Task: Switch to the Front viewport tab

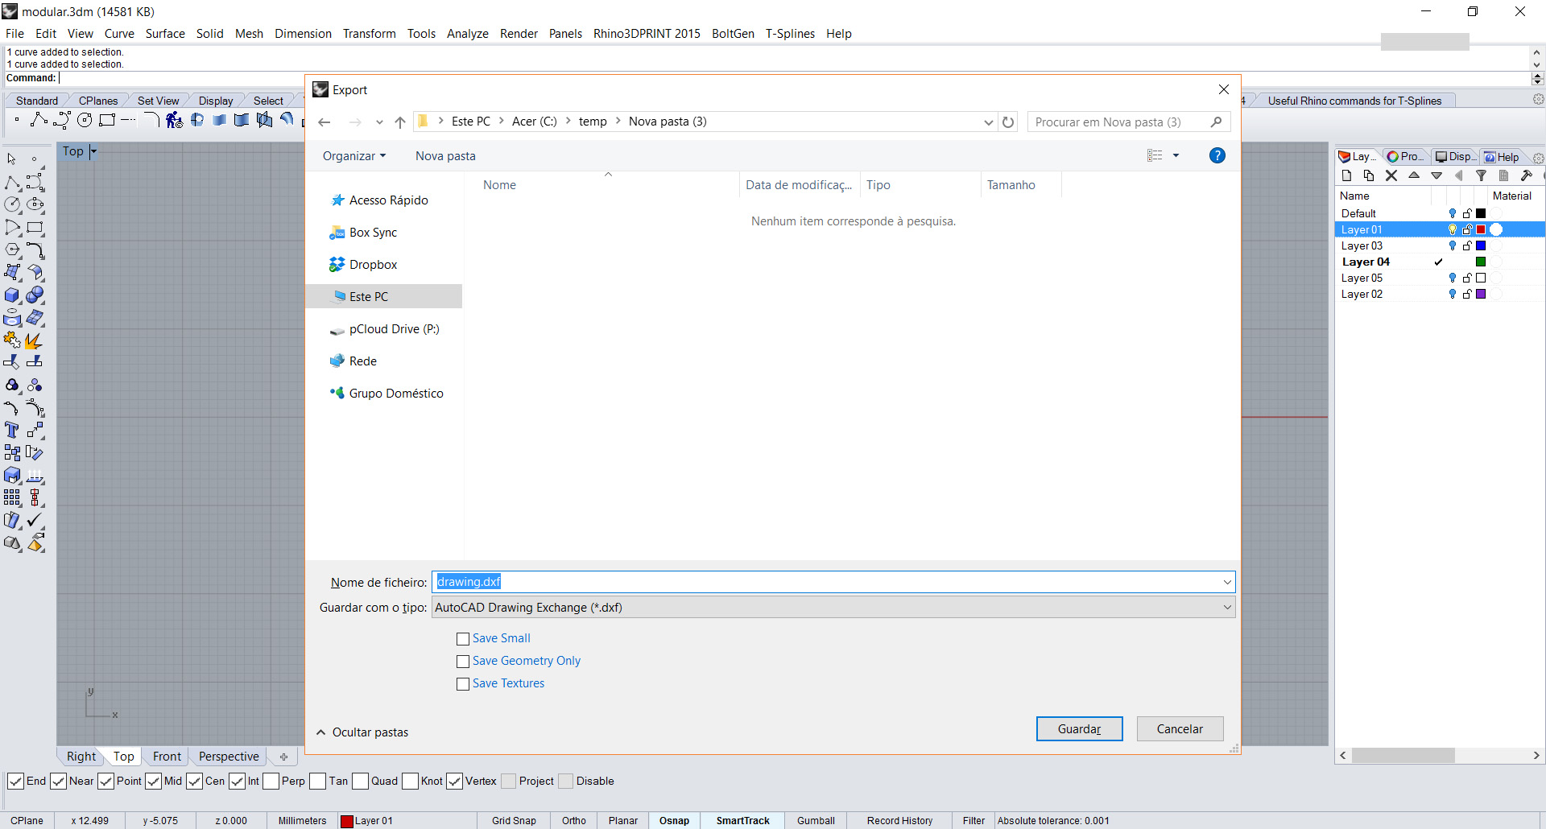Action: (167, 757)
